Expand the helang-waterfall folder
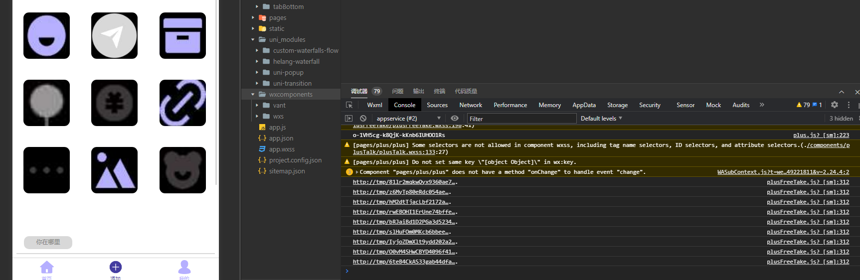 tap(257, 61)
